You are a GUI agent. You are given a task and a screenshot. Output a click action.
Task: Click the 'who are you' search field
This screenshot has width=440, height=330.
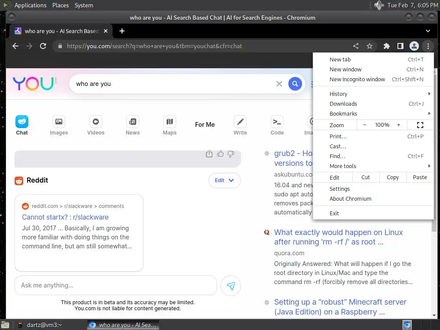click(x=174, y=84)
